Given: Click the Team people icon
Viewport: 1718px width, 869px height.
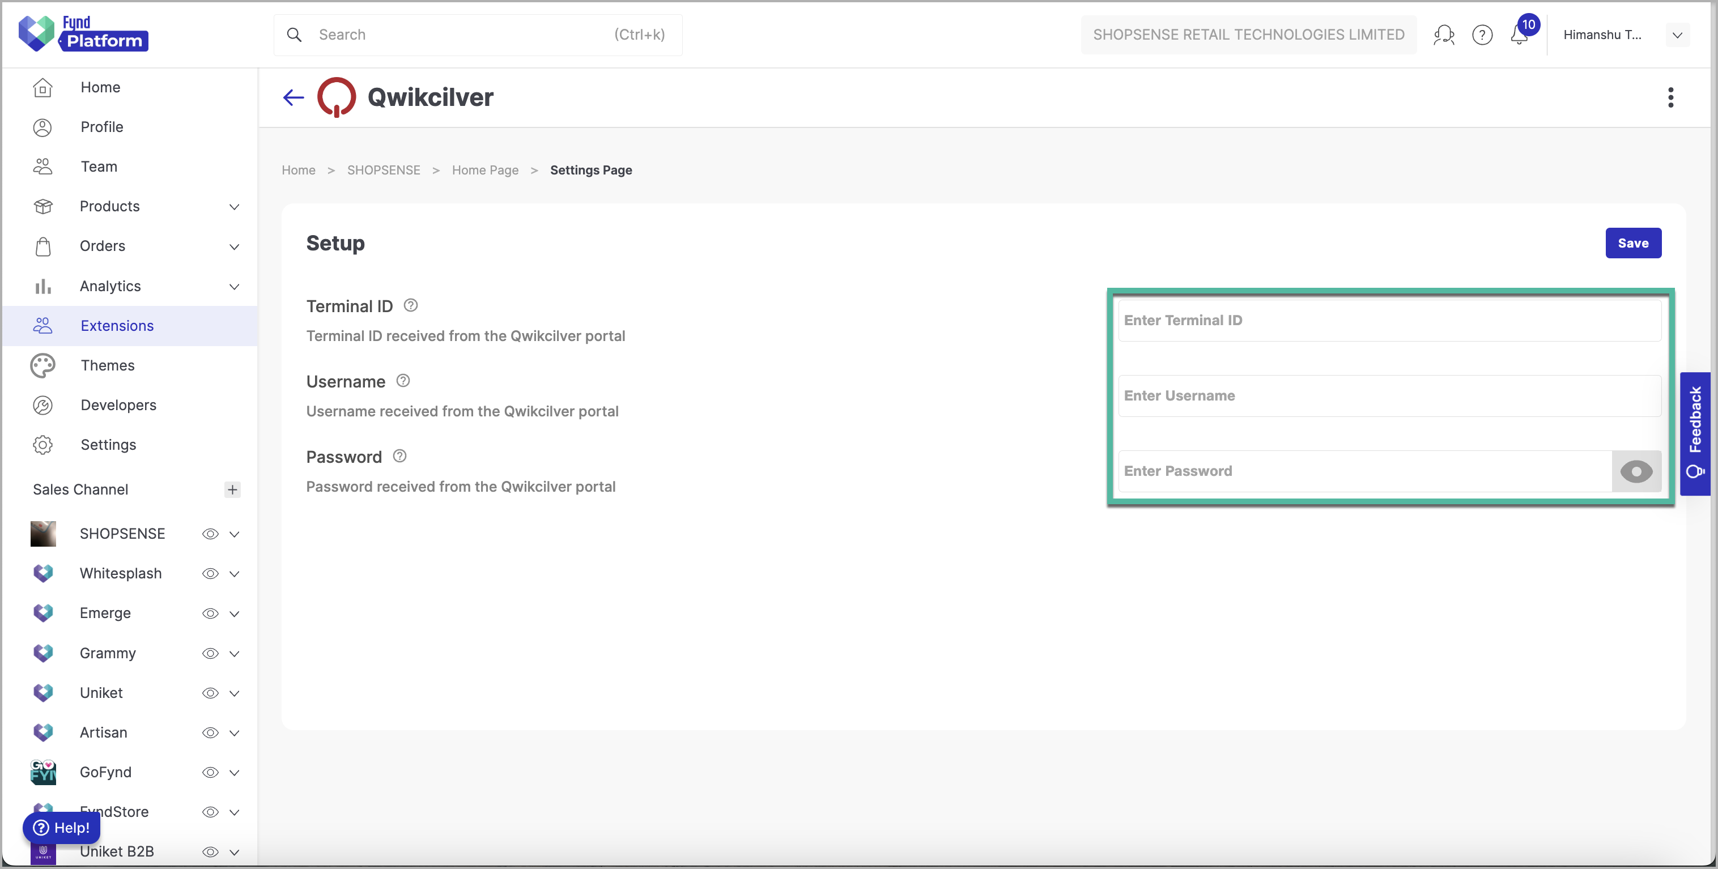Looking at the screenshot, I should click(x=42, y=166).
